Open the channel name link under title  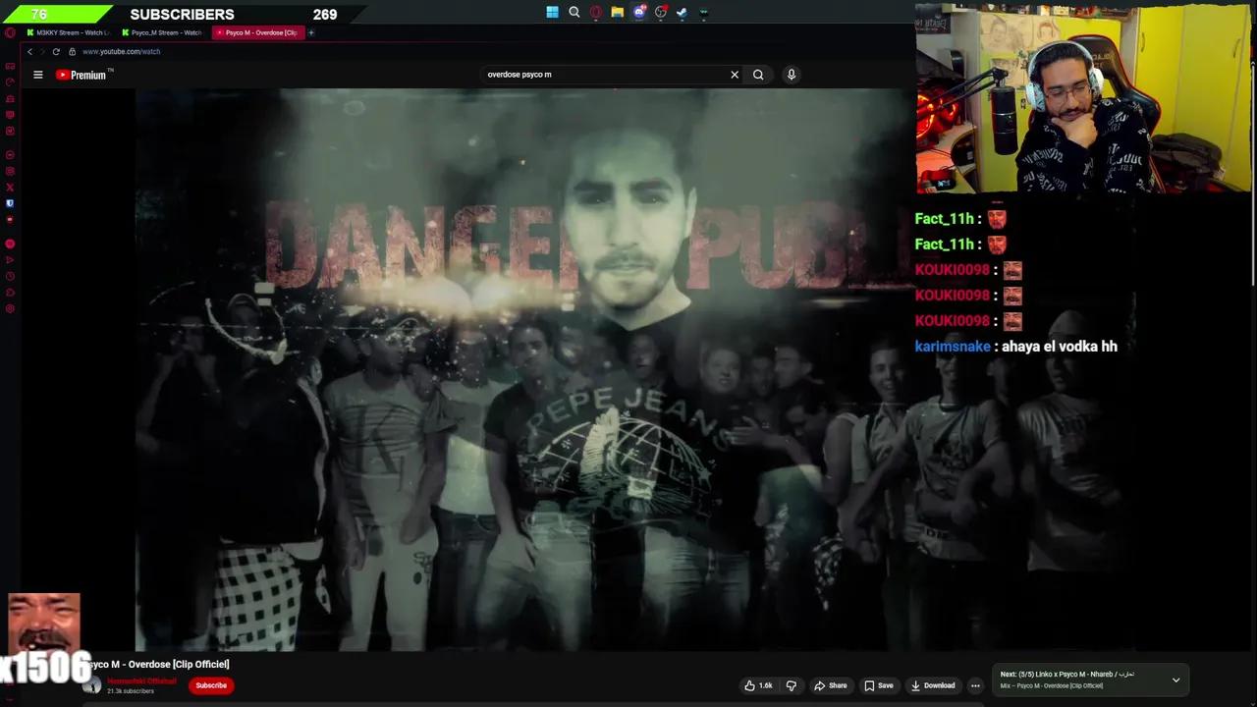[x=141, y=680]
